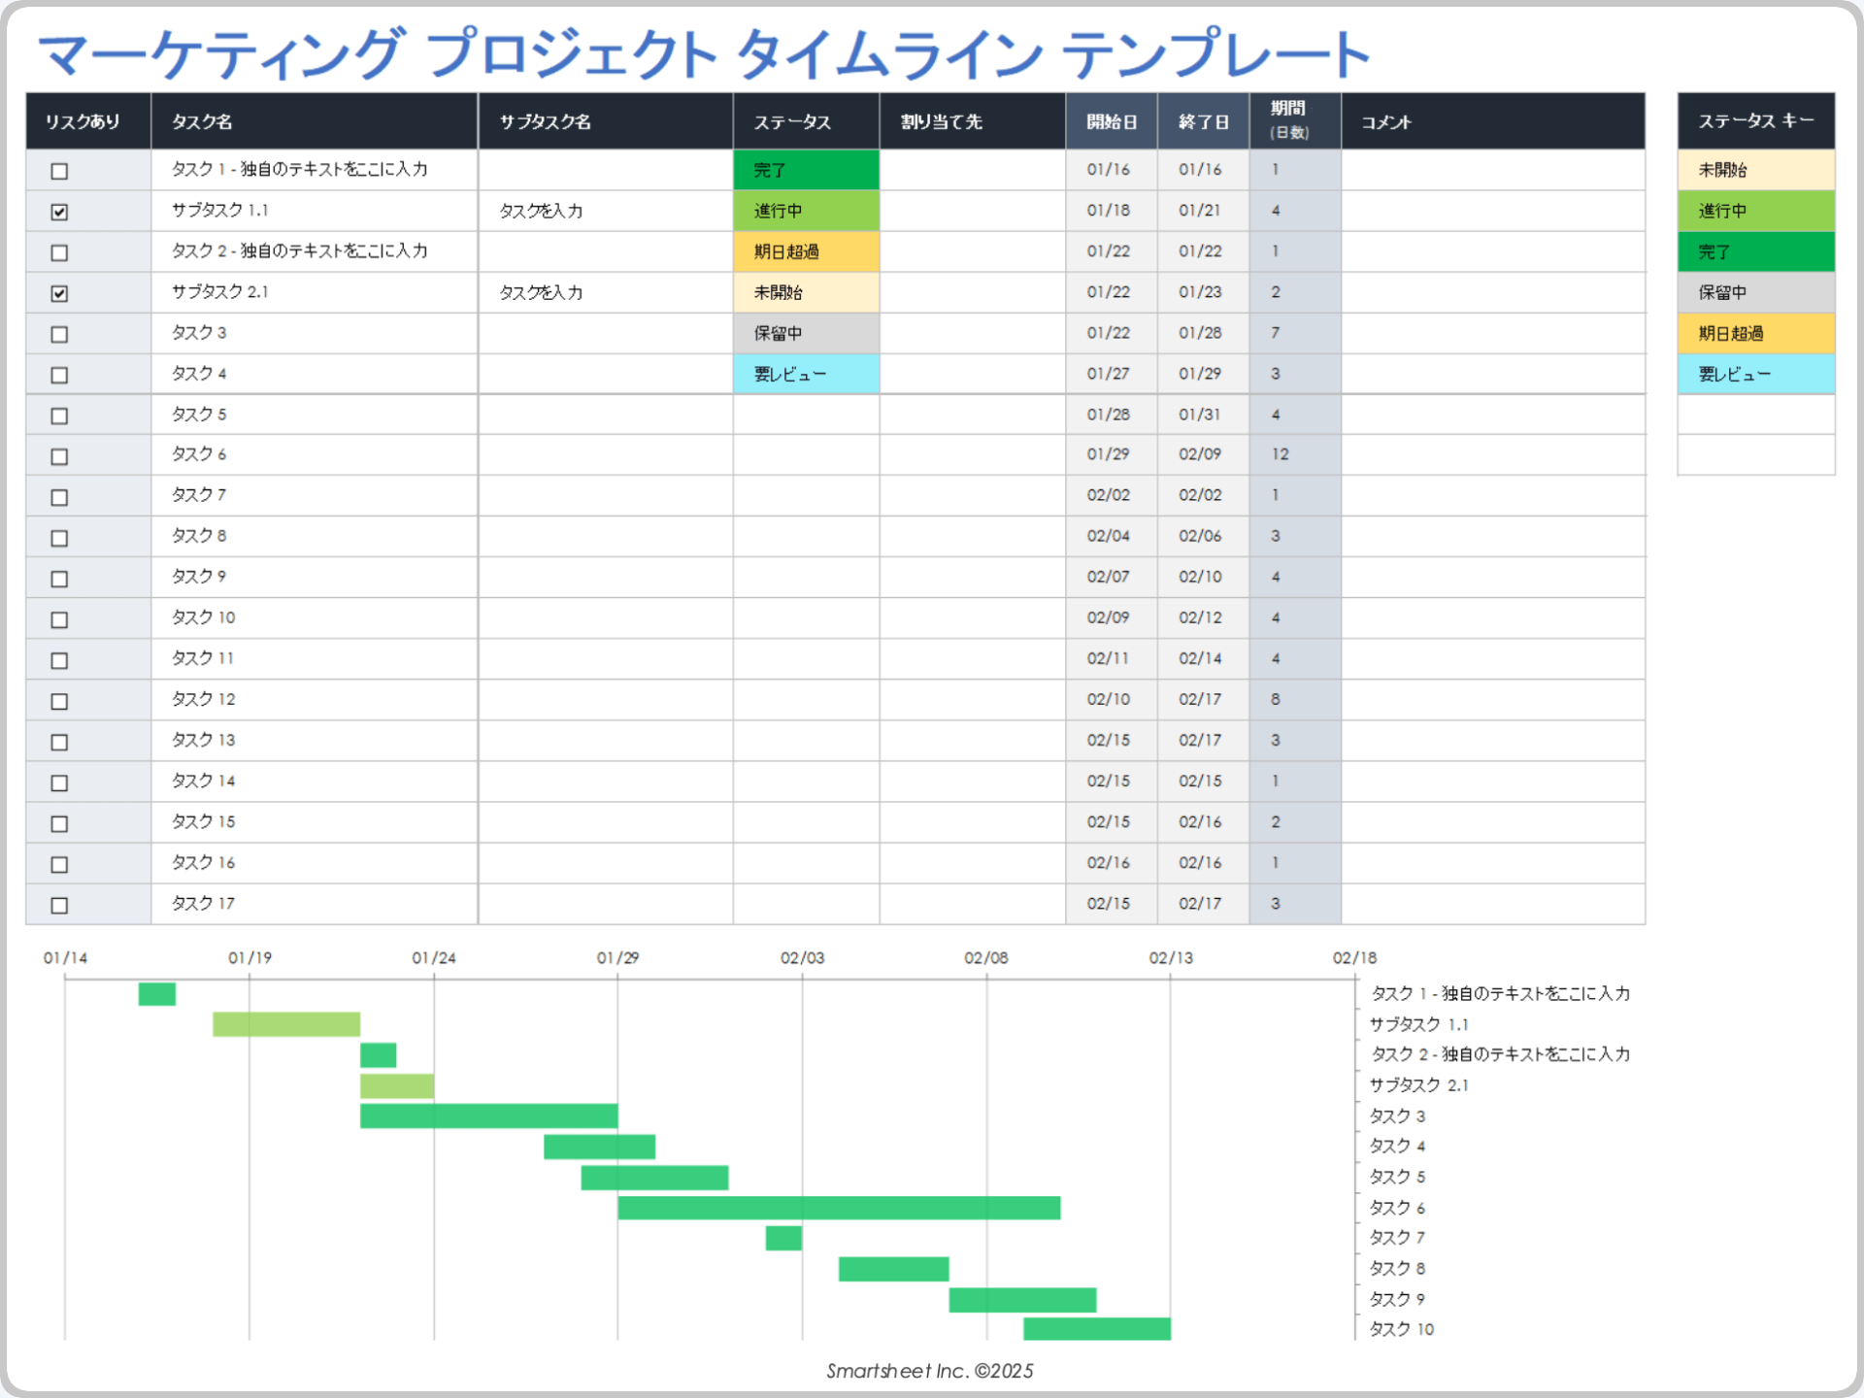1864x1398 pixels.
Task: Click the 要レビュー swatch in the status key
Action: pyautogui.click(x=1755, y=374)
